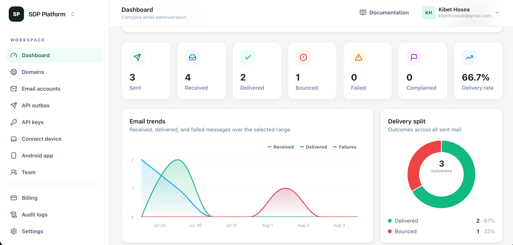Expand the SDP Platform workspace switcher
513x245 pixels.
point(73,14)
